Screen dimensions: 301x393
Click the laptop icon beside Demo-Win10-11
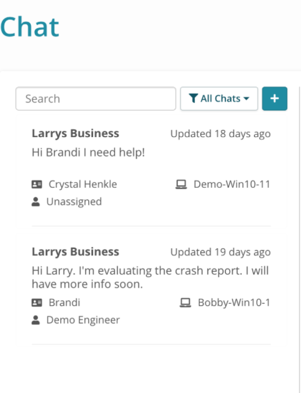181,184
